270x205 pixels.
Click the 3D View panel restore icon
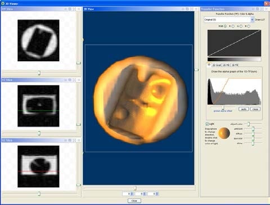tap(187, 9)
